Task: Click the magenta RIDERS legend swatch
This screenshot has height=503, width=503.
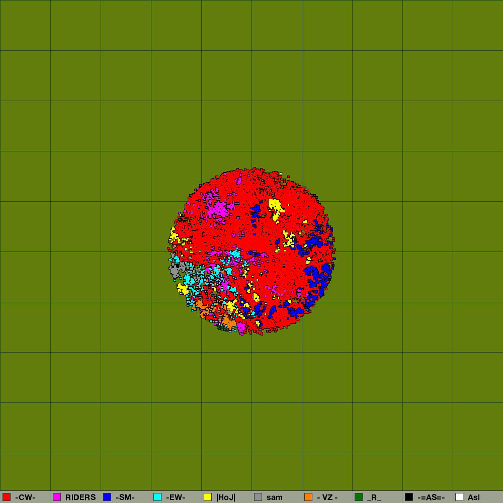Action: [x=57, y=497]
